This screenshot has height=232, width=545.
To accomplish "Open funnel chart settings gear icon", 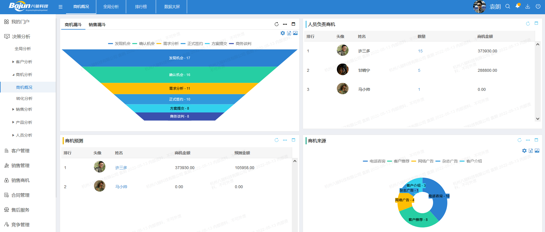I will point(282,33).
